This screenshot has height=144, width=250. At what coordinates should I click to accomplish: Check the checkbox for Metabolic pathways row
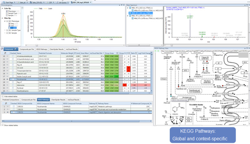[x=14, y=106]
